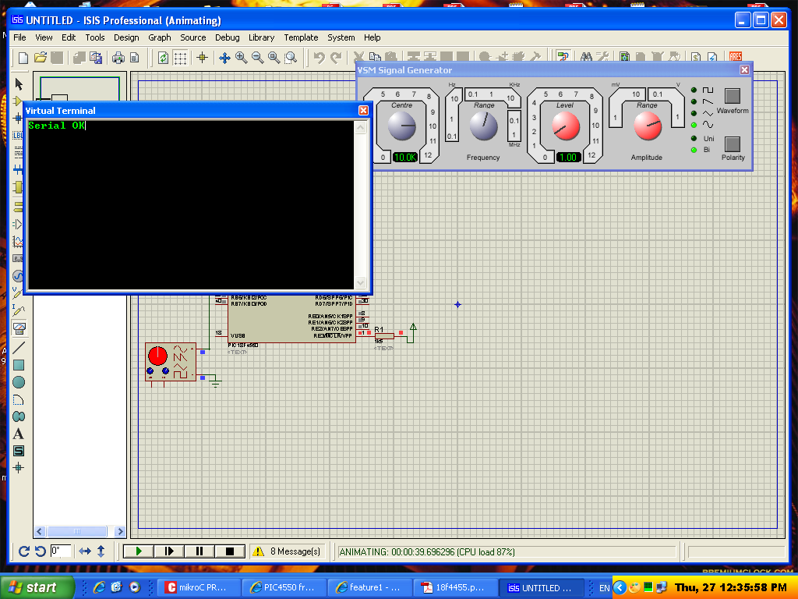The height and width of the screenshot is (599, 798).
Task: Open the System menu
Action: point(341,37)
